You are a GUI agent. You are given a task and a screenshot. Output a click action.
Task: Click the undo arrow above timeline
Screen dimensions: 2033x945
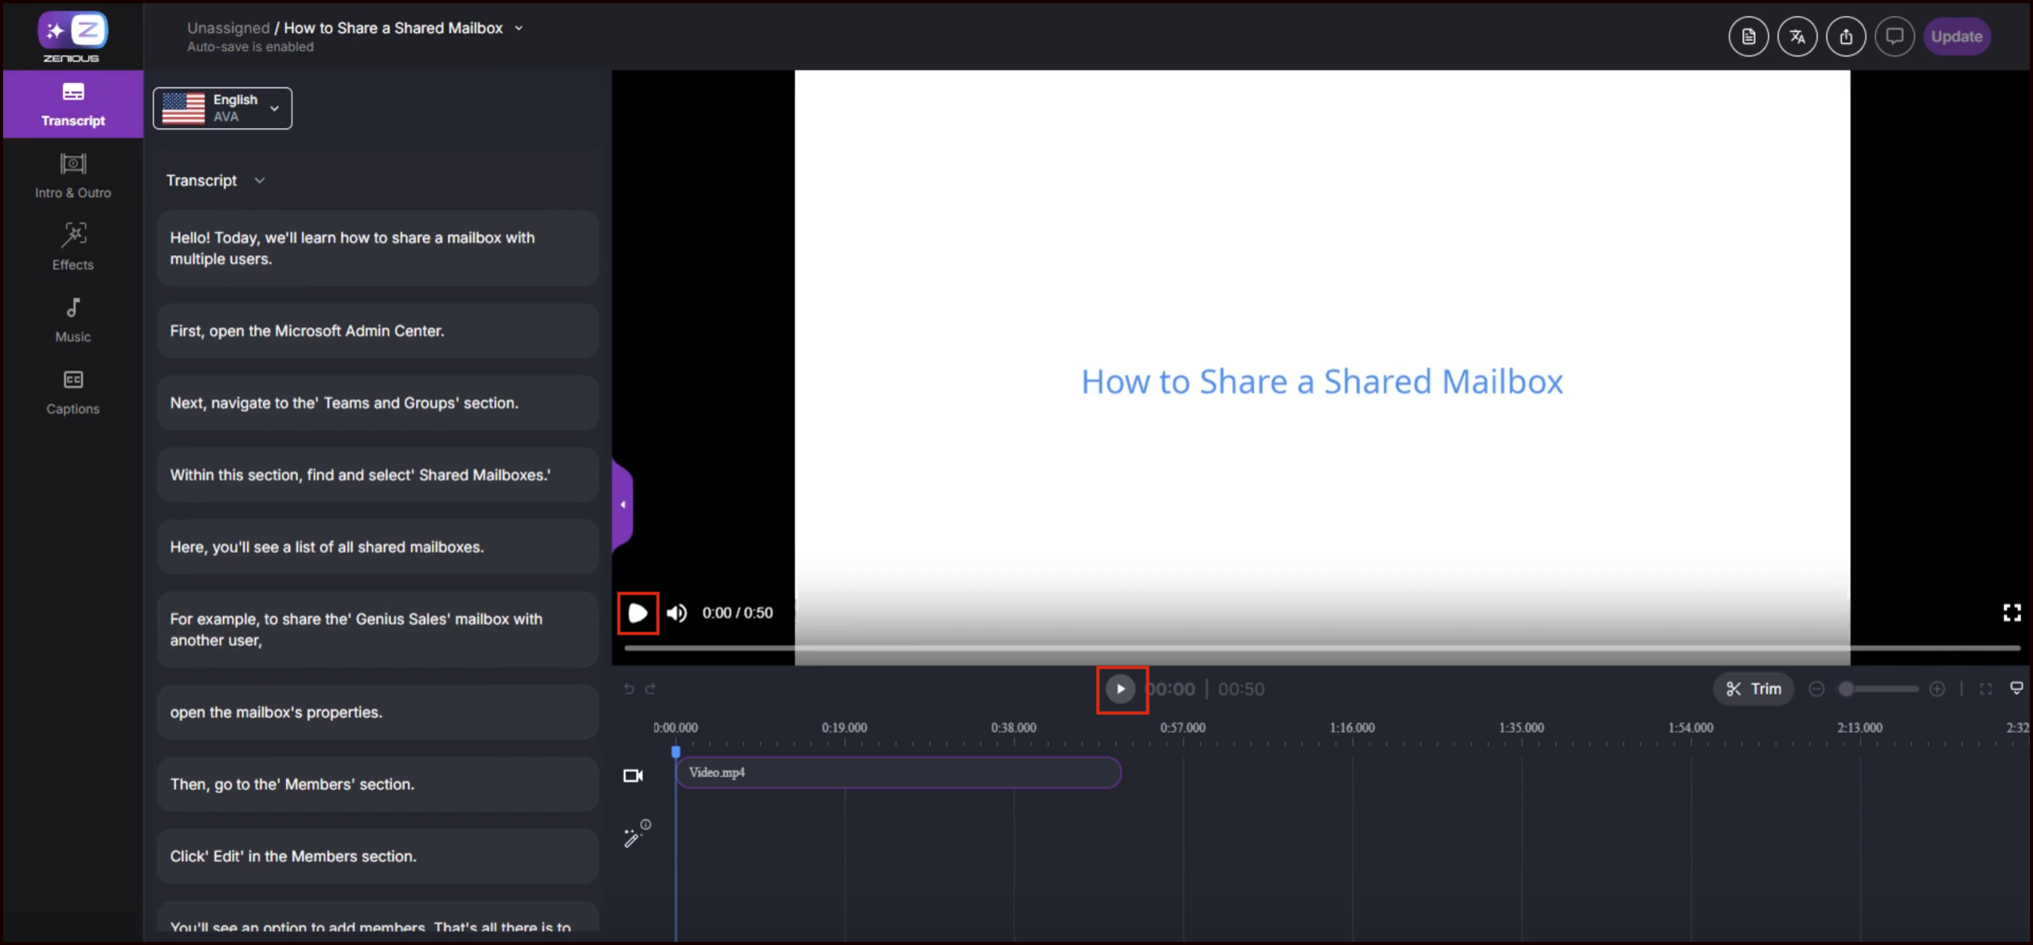(x=629, y=688)
